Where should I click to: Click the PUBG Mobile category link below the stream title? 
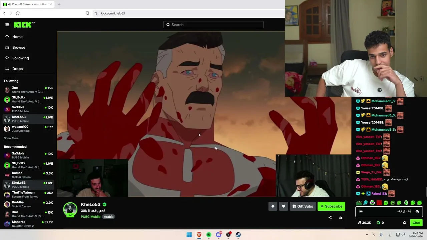click(90, 217)
